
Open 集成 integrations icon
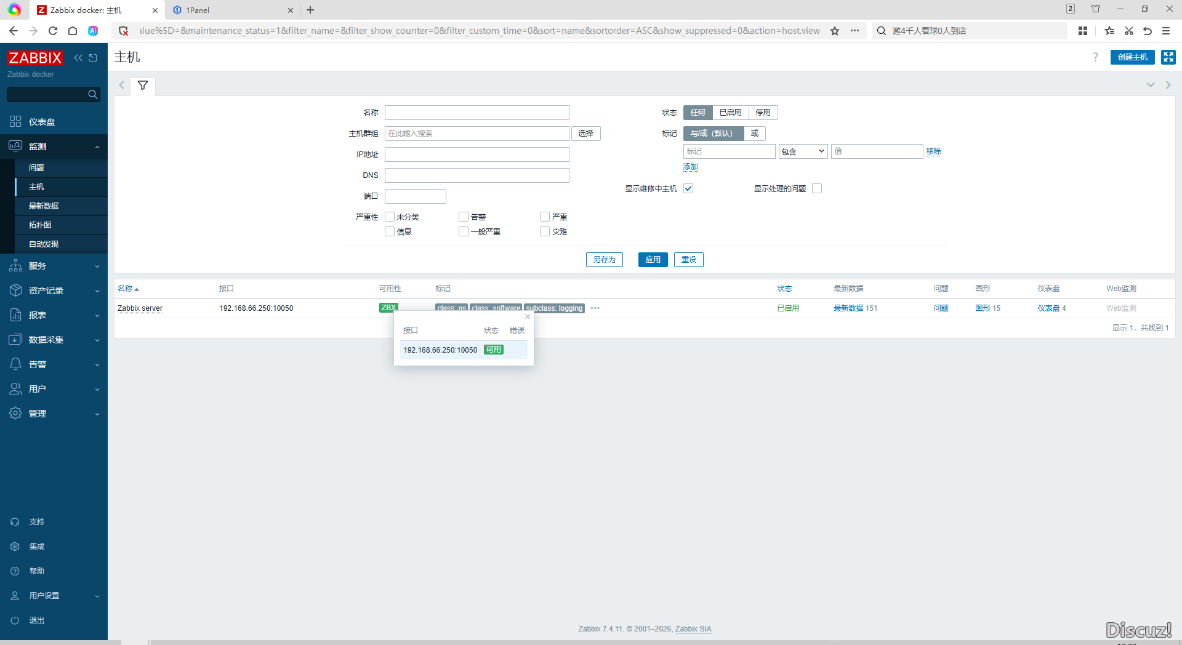[15, 547]
